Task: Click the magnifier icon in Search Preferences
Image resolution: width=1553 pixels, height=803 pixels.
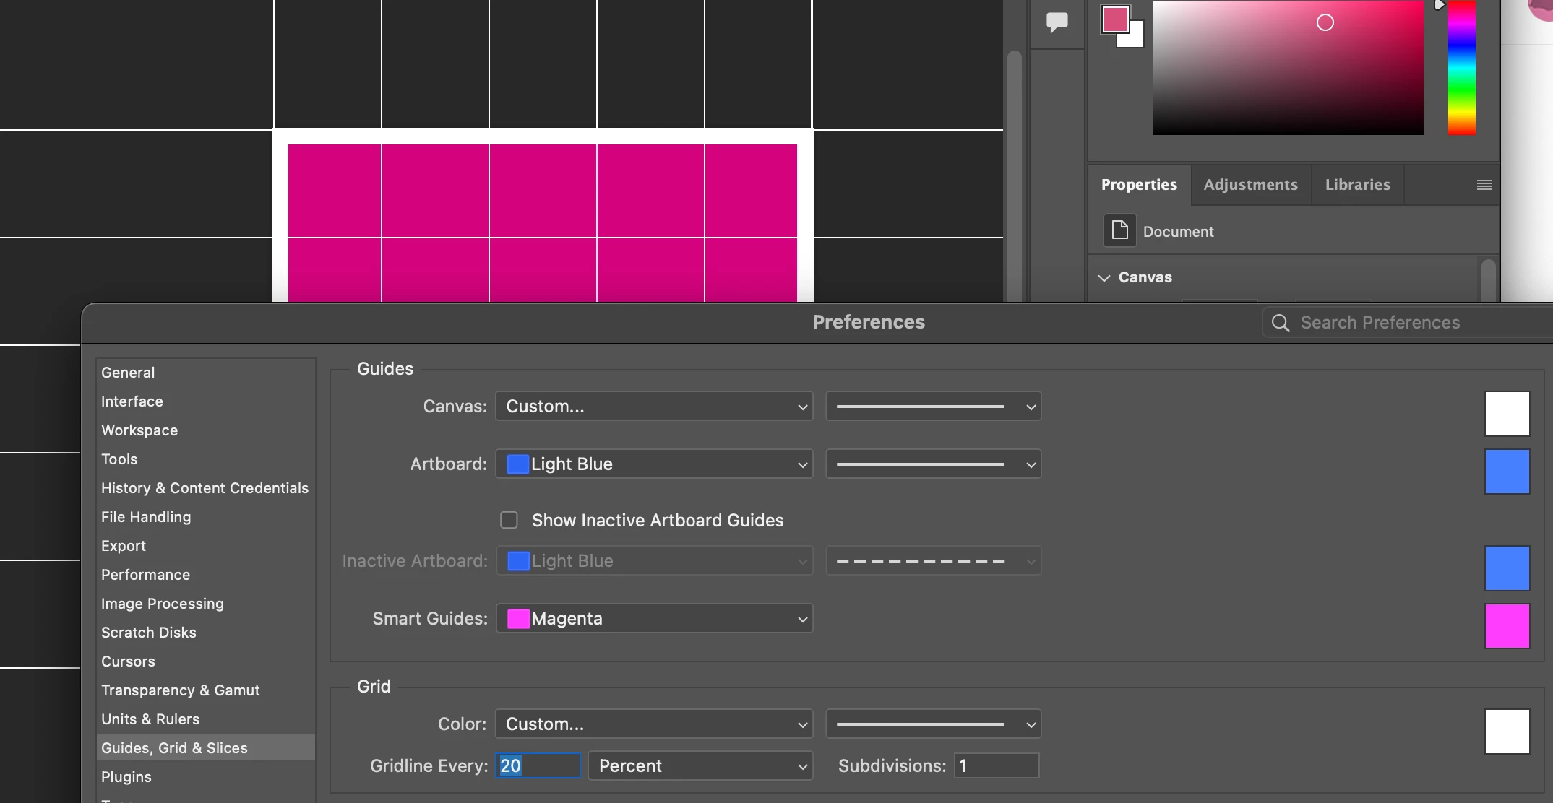Action: click(x=1280, y=323)
